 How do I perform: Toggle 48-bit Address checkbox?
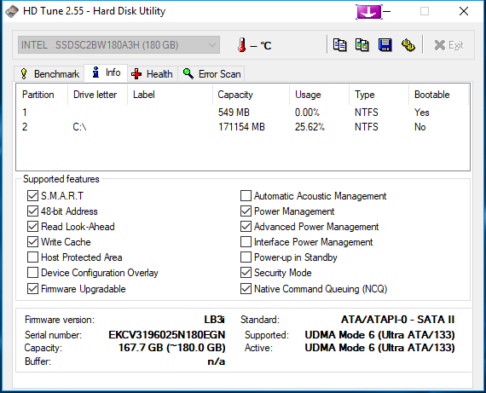coord(32,211)
